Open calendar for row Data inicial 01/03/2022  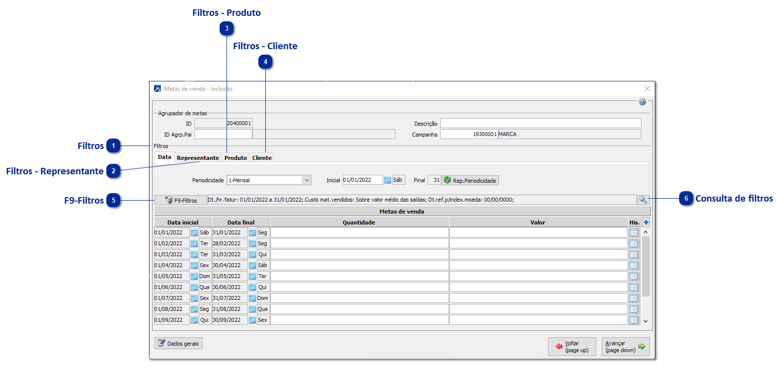pyautogui.click(x=194, y=254)
